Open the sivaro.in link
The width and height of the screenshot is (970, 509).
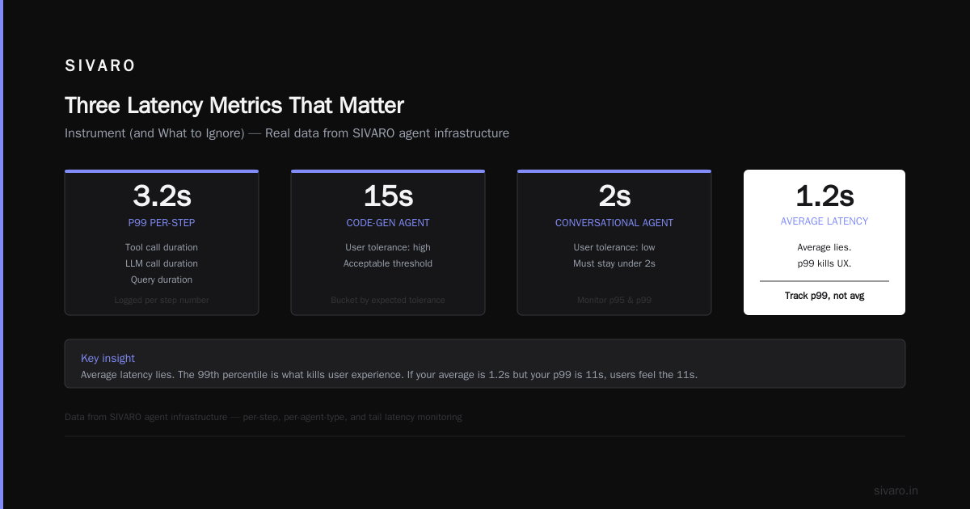click(896, 490)
